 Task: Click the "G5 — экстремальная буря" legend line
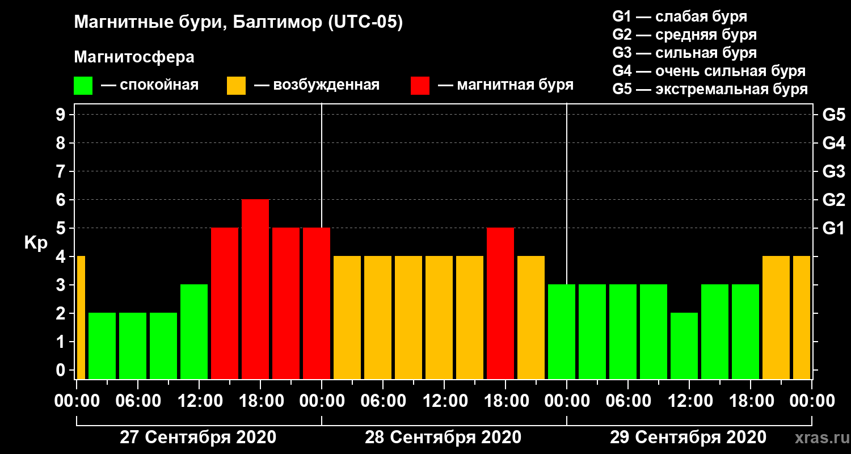[710, 90]
